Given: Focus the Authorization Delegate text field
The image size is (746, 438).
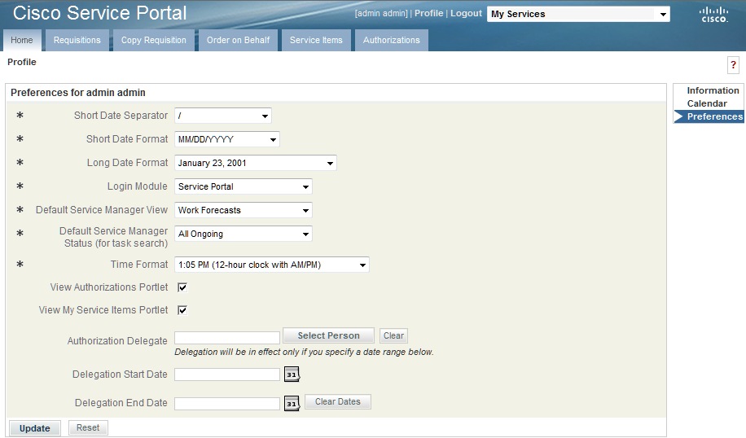Looking at the screenshot, I should click(227, 338).
